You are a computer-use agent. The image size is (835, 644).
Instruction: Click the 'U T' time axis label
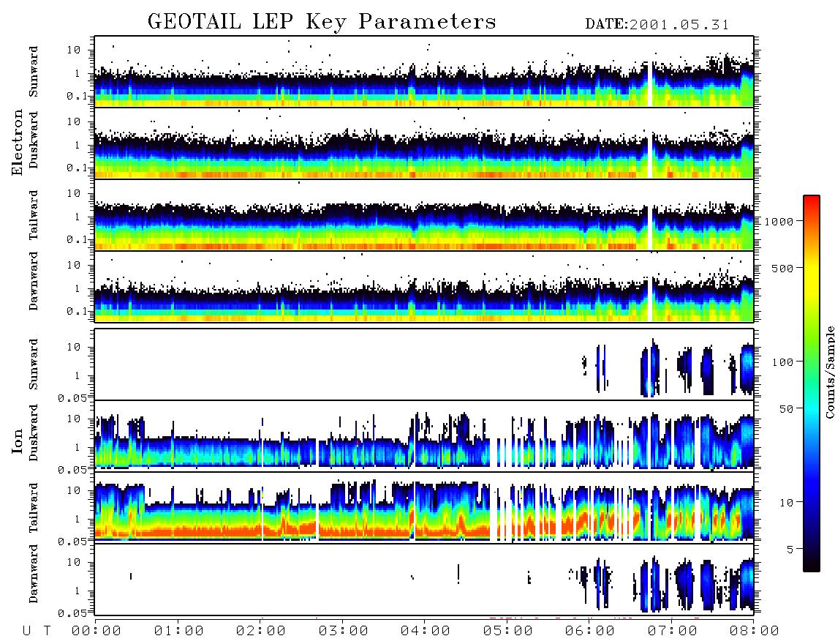coord(37,631)
